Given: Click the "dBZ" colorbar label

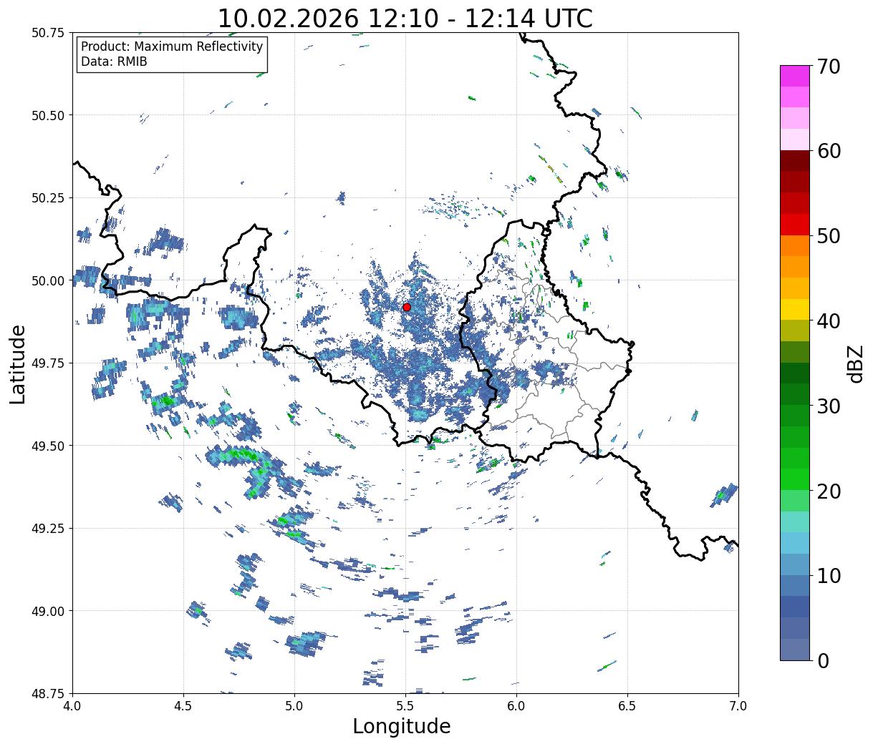Looking at the screenshot, I should click(x=855, y=363).
